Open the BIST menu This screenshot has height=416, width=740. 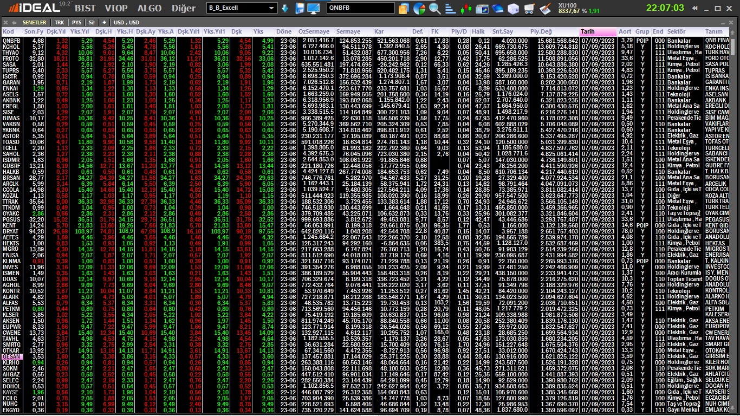click(85, 8)
